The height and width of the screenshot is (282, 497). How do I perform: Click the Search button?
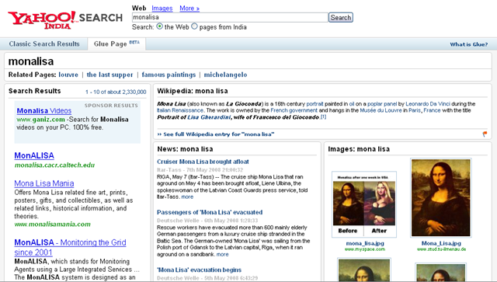(340, 17)
